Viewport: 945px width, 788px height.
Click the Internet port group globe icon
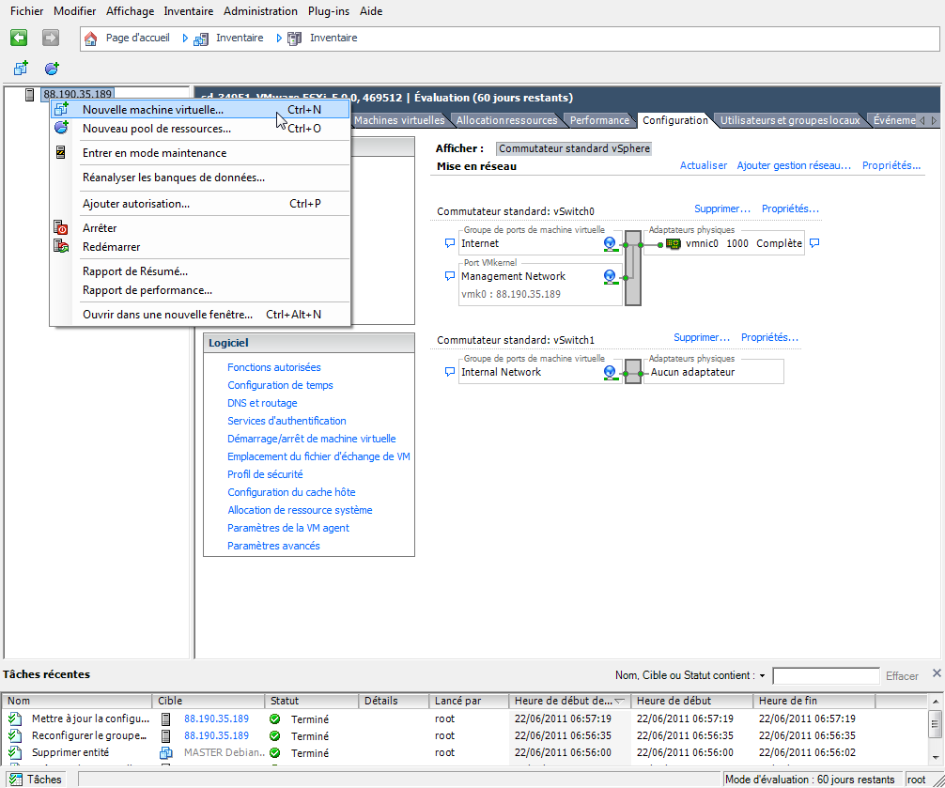[611, 243]
